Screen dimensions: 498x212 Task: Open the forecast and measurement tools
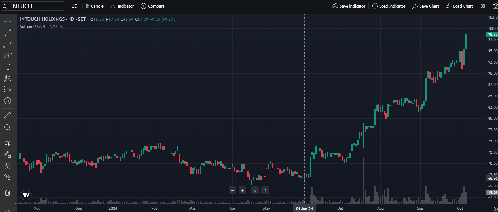(x=8, y=89)
